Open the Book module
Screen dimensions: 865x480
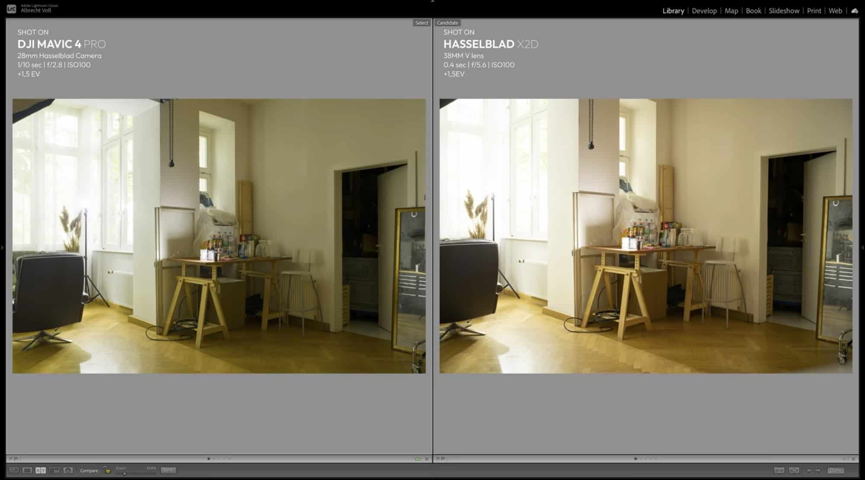click(753, 11)
